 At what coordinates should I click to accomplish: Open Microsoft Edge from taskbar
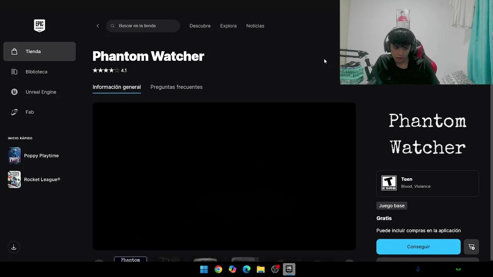point(246,269)
